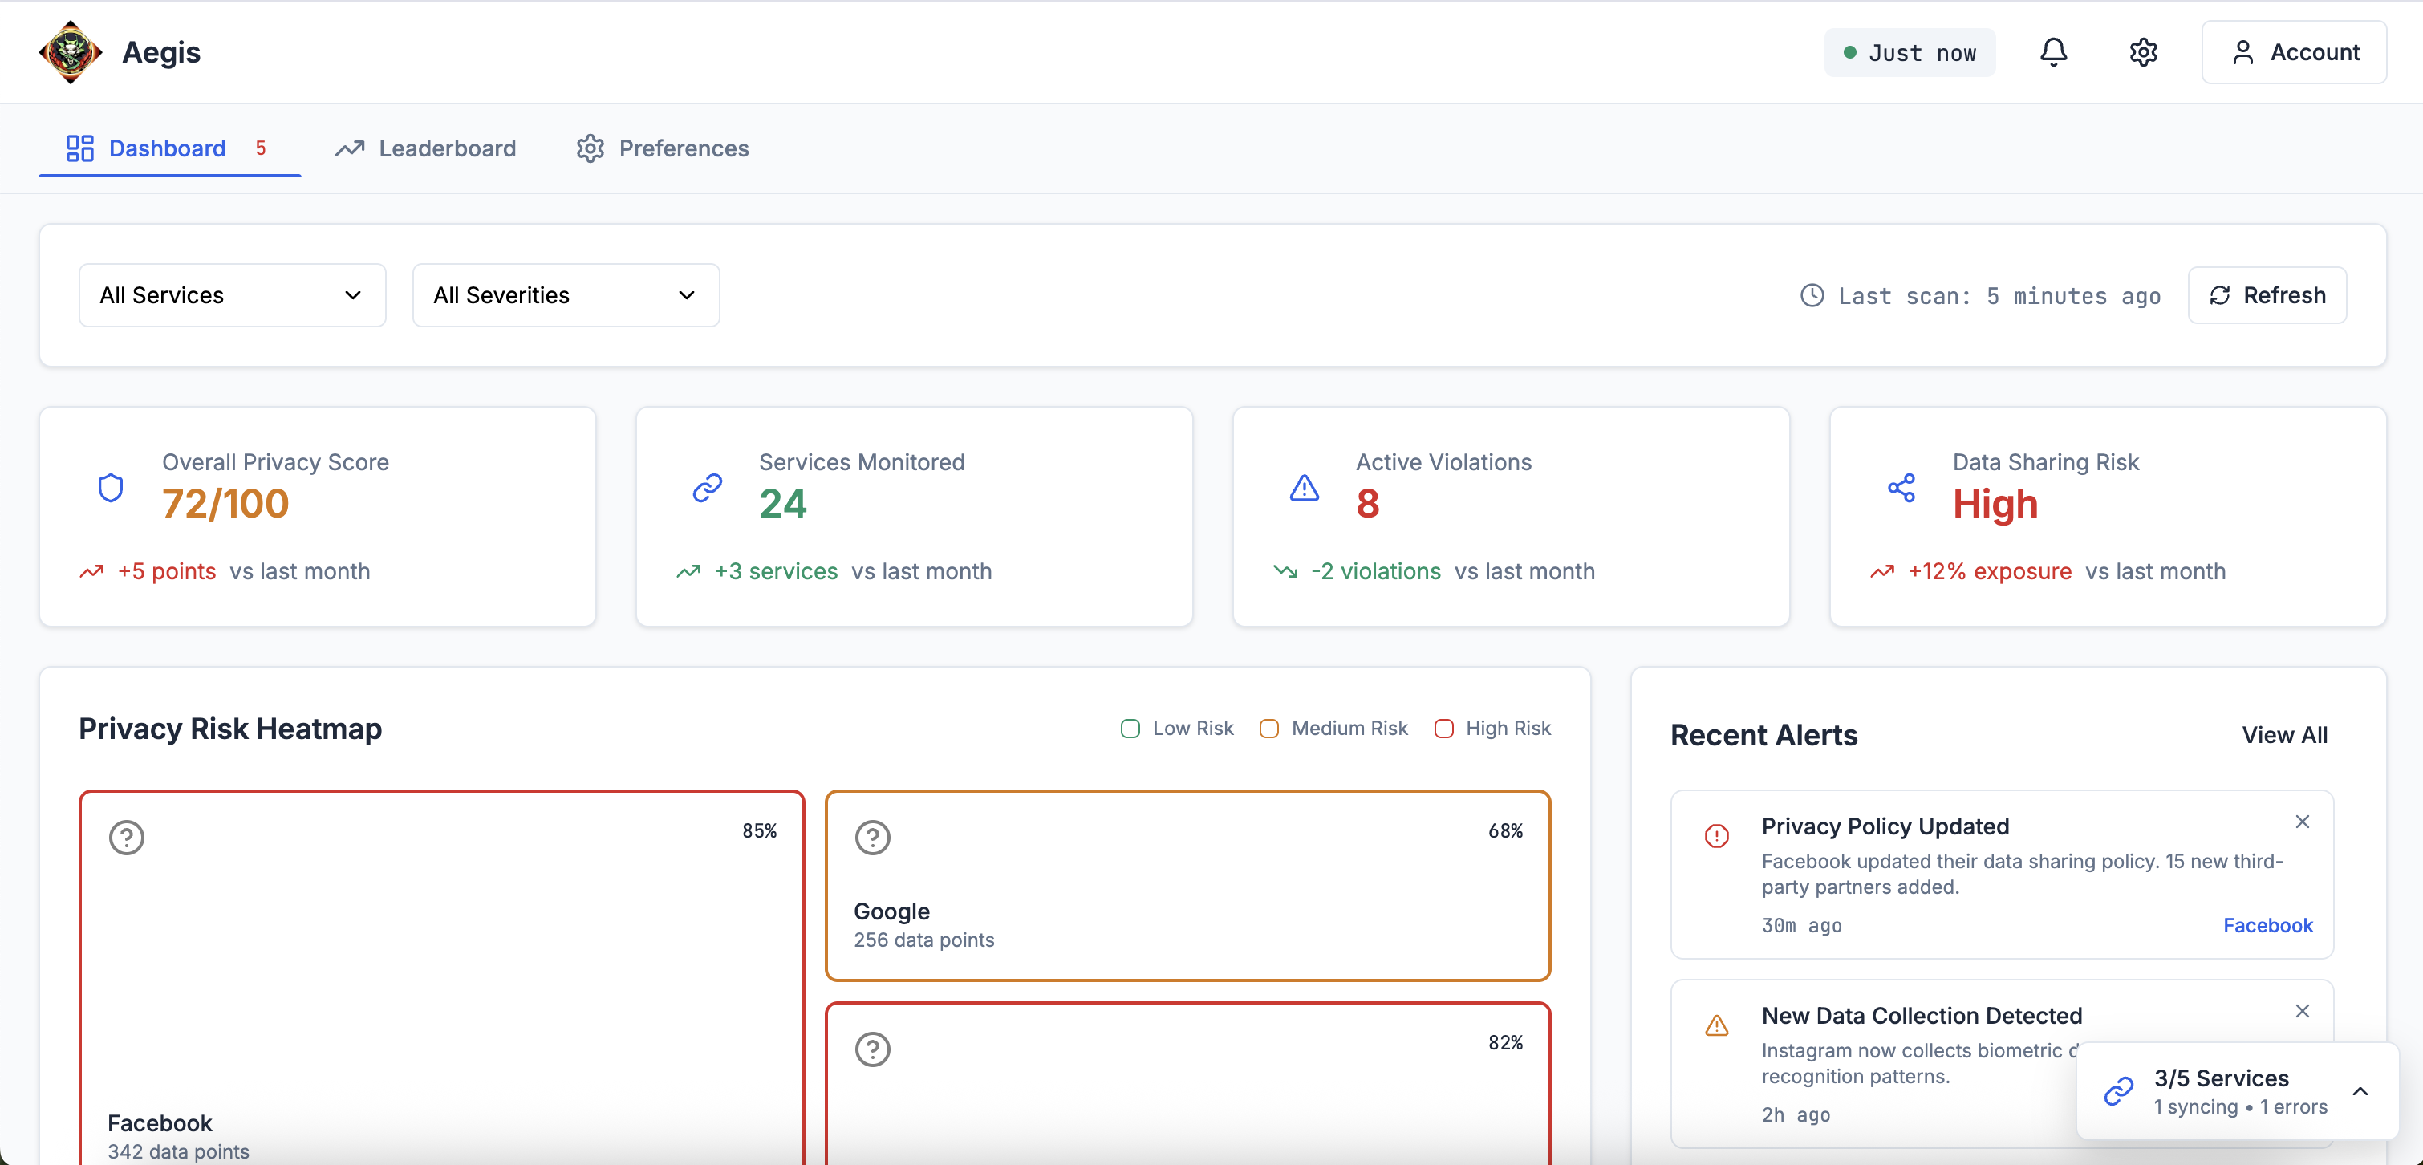
Task: Open the Aegis logo home icon
Action: (69, 51)
